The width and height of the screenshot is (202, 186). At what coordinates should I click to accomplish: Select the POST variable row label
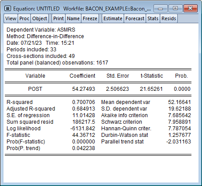(x=35, y=89)
